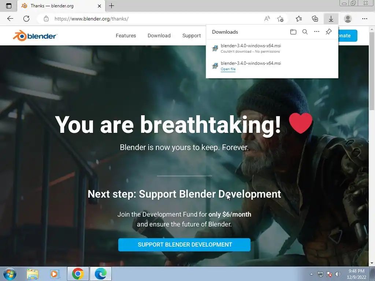
Task: Search downloads with magnifier icon
Action: [x=305, y=32]
